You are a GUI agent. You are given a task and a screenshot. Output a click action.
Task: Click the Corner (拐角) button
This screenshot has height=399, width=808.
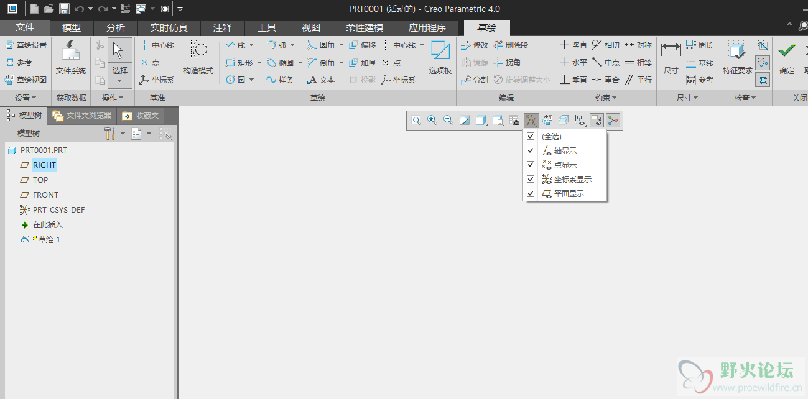click(507, 63)
